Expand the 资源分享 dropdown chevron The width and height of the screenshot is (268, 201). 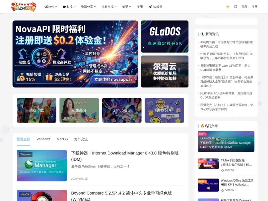tap(95, 7)
